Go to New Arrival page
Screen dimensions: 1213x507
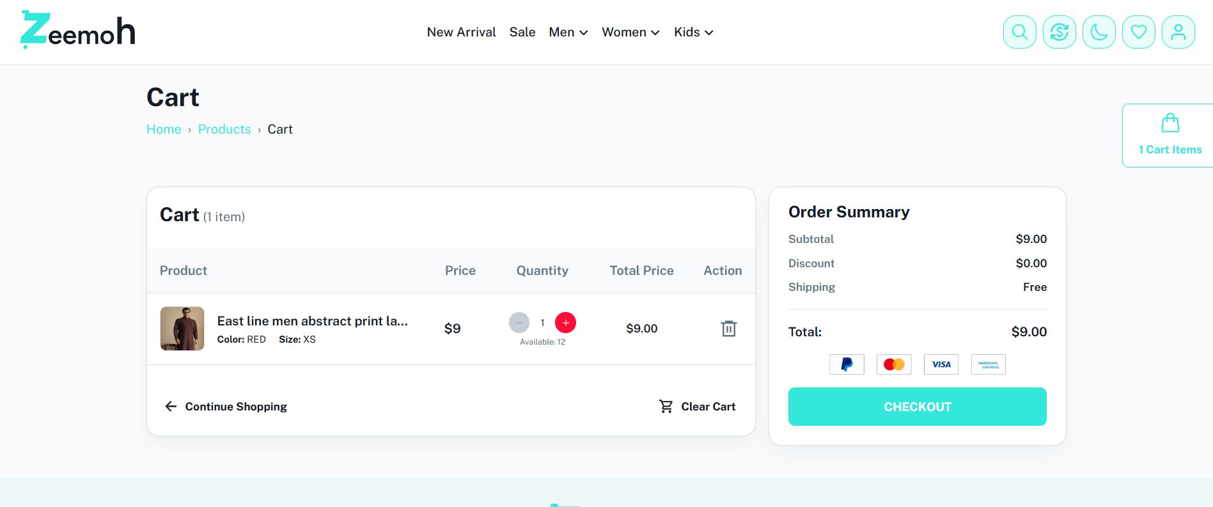tap(461, 32)
